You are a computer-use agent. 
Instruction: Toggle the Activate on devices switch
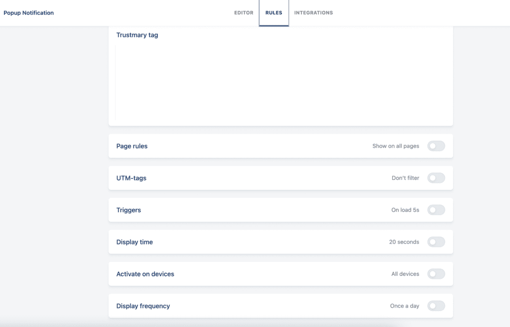pos(436,274)
